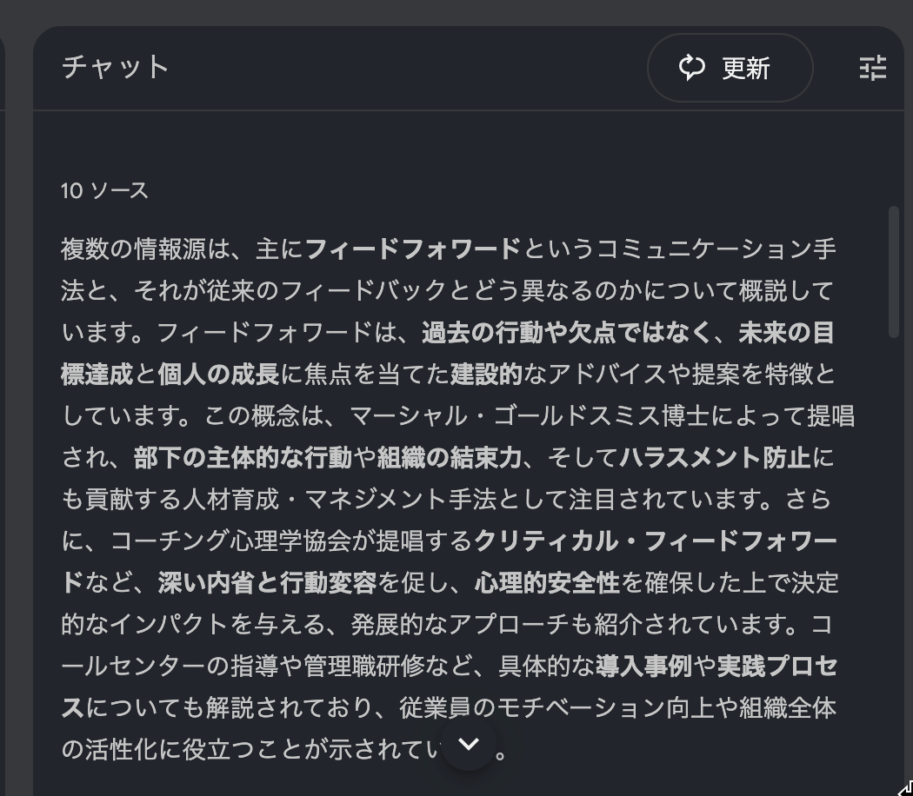Screen dimensions: 913x796
Task: Click the down chevron over the summary text
Action: coord(469,745)
